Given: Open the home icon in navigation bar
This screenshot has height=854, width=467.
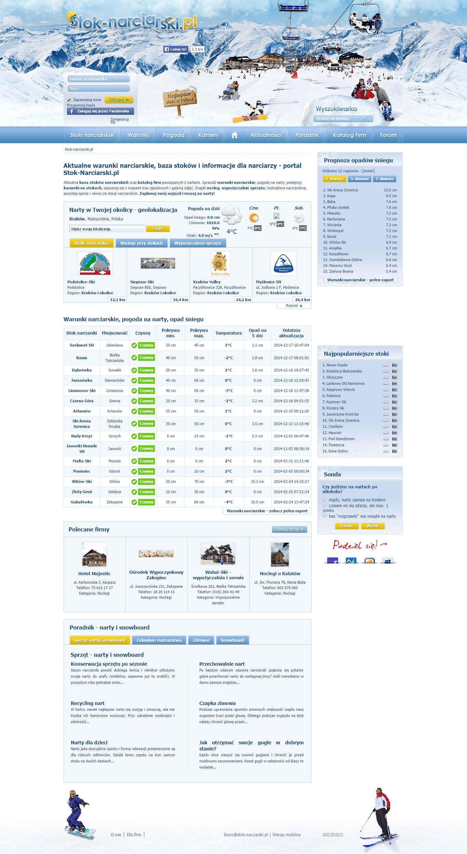Looking at the screenshot, I should (235, 135).
